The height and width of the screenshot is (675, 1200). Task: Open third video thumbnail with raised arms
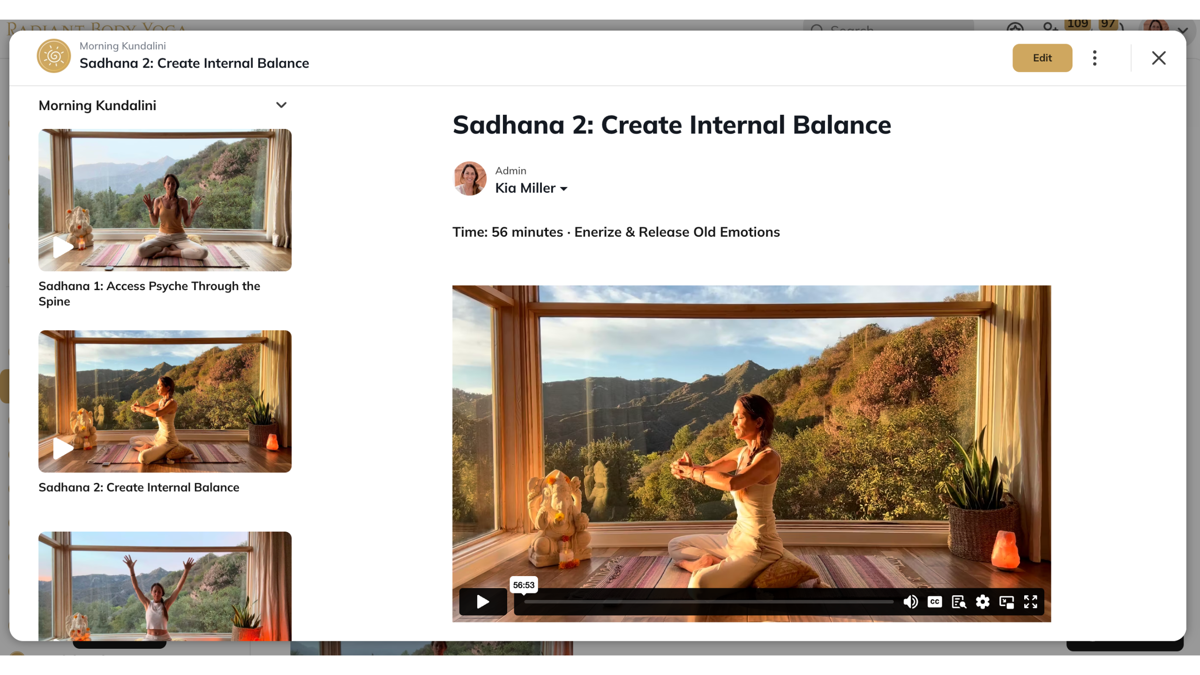(165, 586)
